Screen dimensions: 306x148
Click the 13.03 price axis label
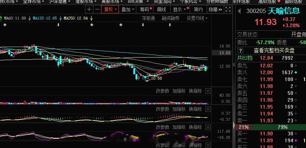221,53
